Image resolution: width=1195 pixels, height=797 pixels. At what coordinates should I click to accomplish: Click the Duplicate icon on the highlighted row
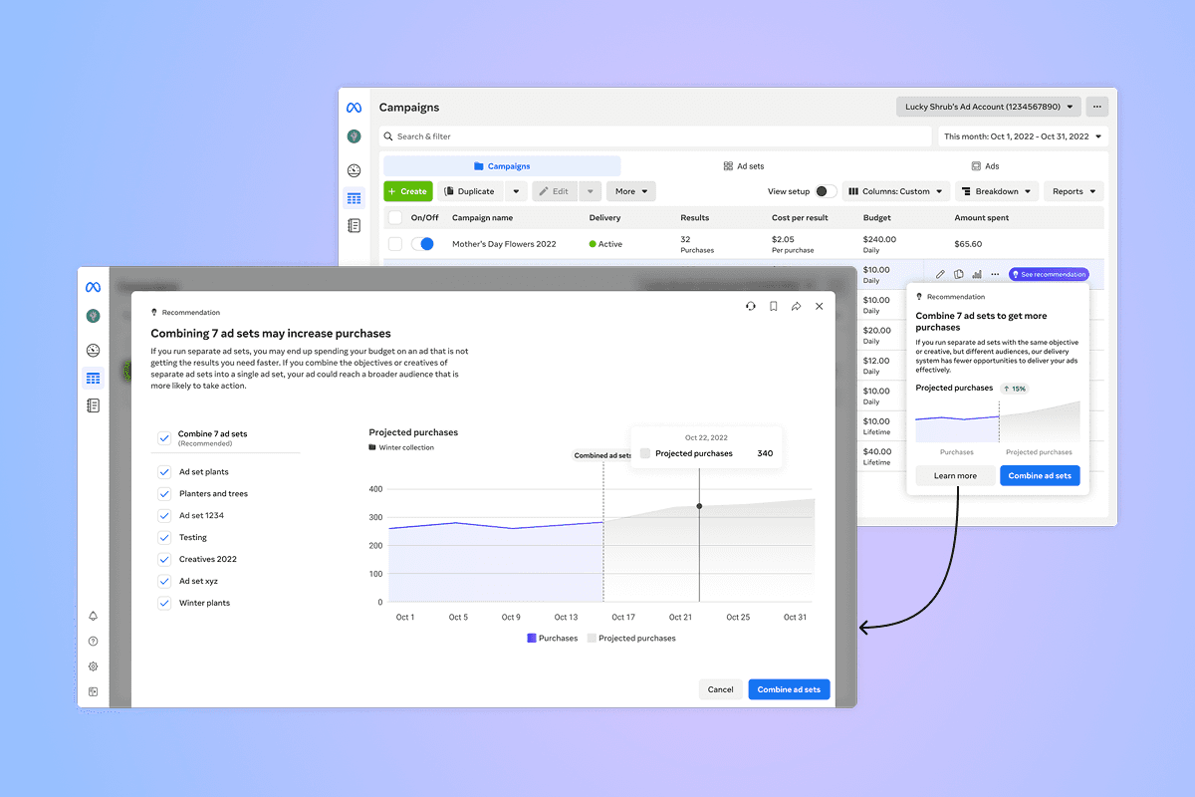click(x=958, y=273)
